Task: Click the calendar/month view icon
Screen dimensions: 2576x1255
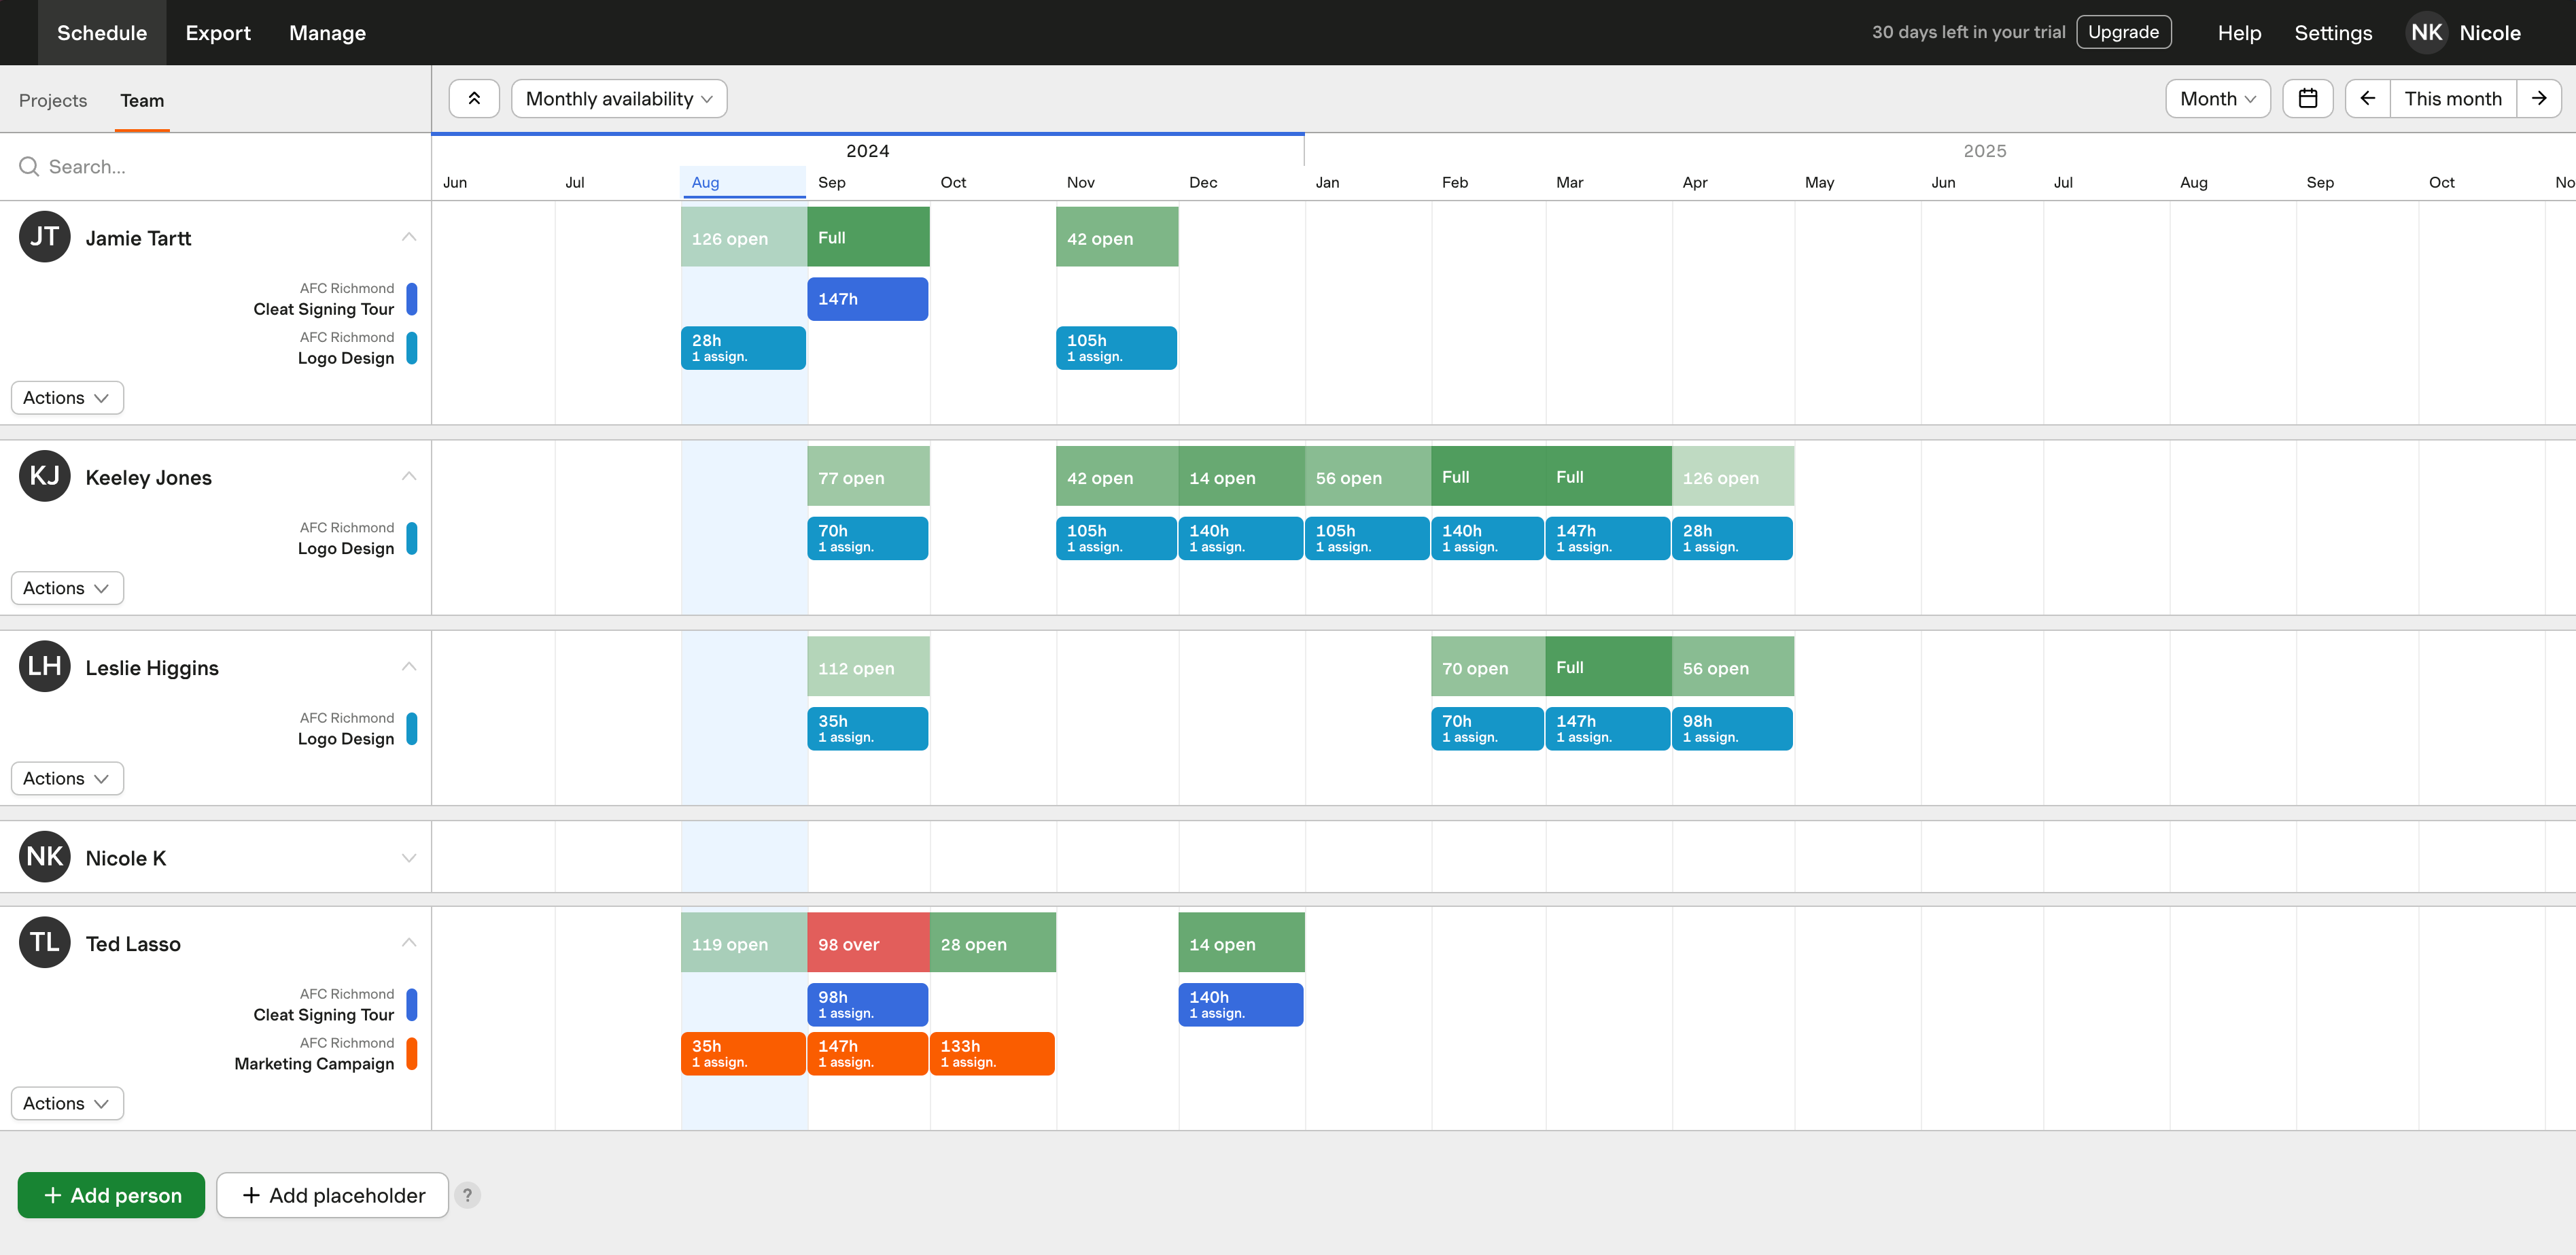Action: [2308, 97]
